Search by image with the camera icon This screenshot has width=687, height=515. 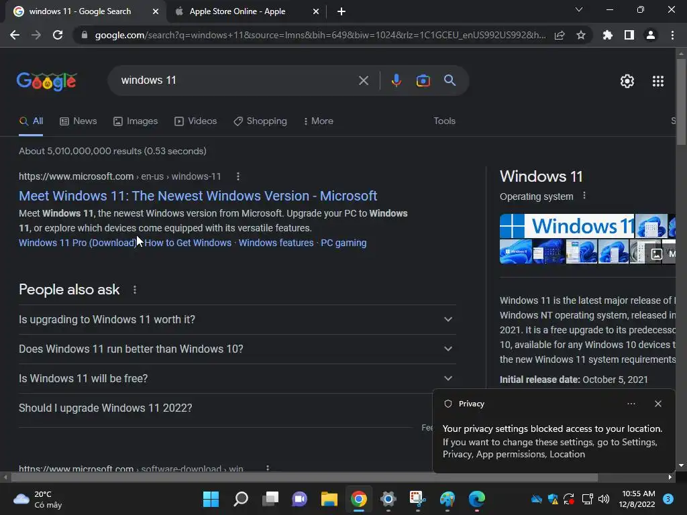[423, 80]
